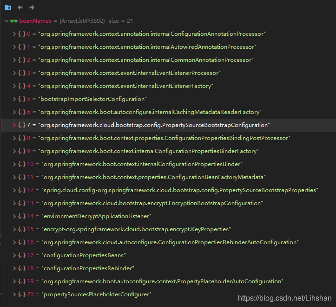Click the object icon of element 19
Image resolution: width=336 pixels, height=307 pixels.
[22, 281]
